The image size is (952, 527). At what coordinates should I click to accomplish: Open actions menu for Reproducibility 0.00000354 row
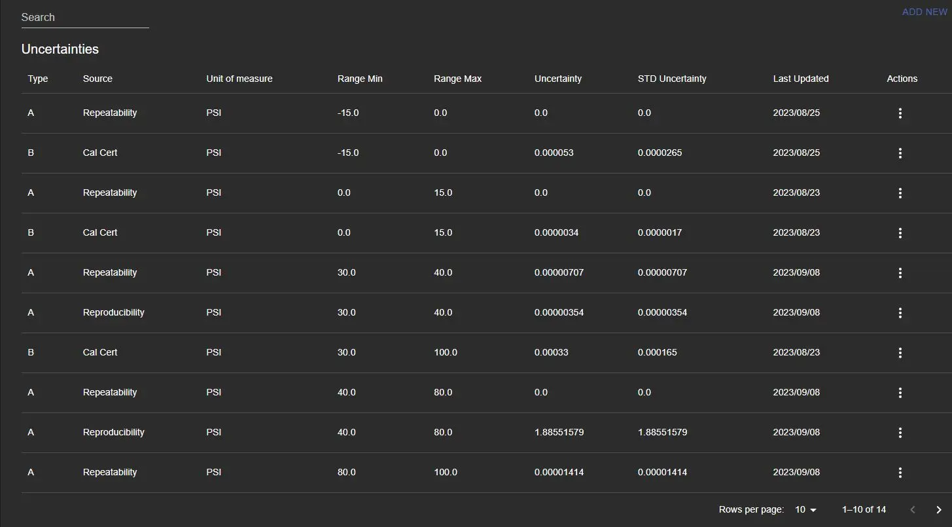(900, 313)
